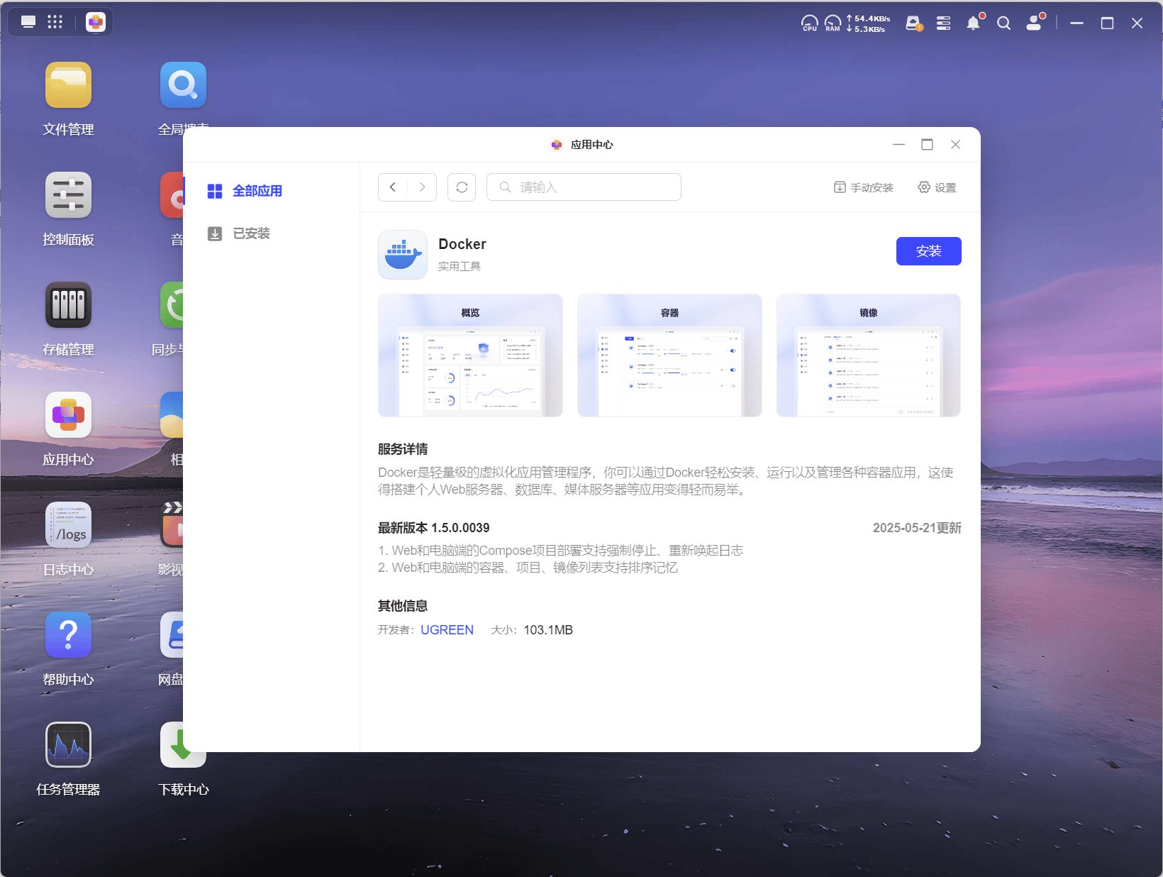Switch to 已安装 in the sidebar
This screenshot has height=877, width=1163.
(238, 233)
